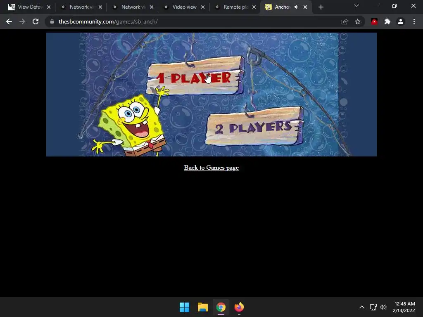Open the Chrome three-dot menu
This screenshot has width=423, height=317.
coord(414,21)
